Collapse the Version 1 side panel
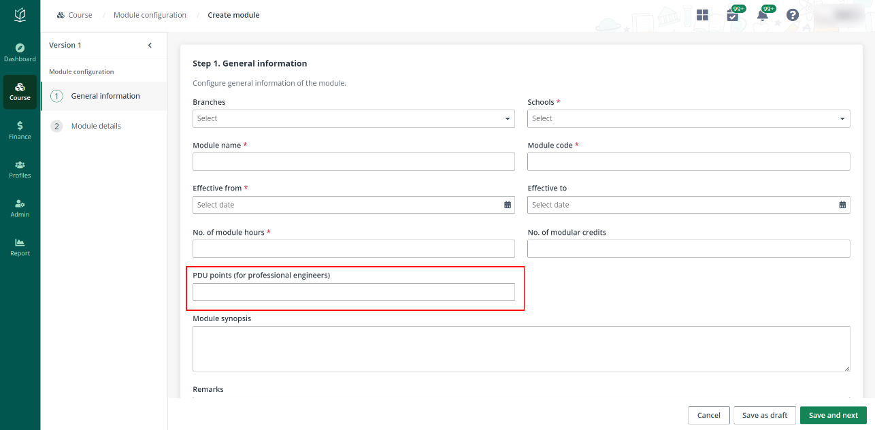The image size is (875, 430). pos(150,46)
